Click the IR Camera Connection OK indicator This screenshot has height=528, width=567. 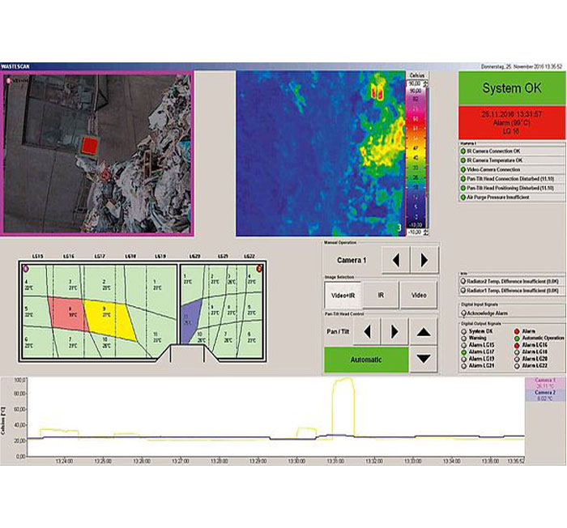click(462, 151)
